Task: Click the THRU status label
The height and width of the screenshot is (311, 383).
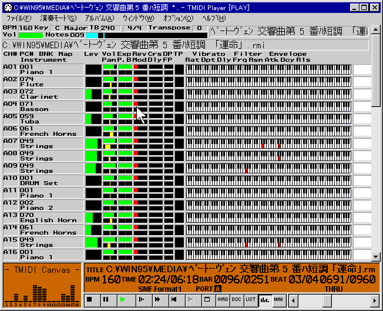Action: click(334, 289)
